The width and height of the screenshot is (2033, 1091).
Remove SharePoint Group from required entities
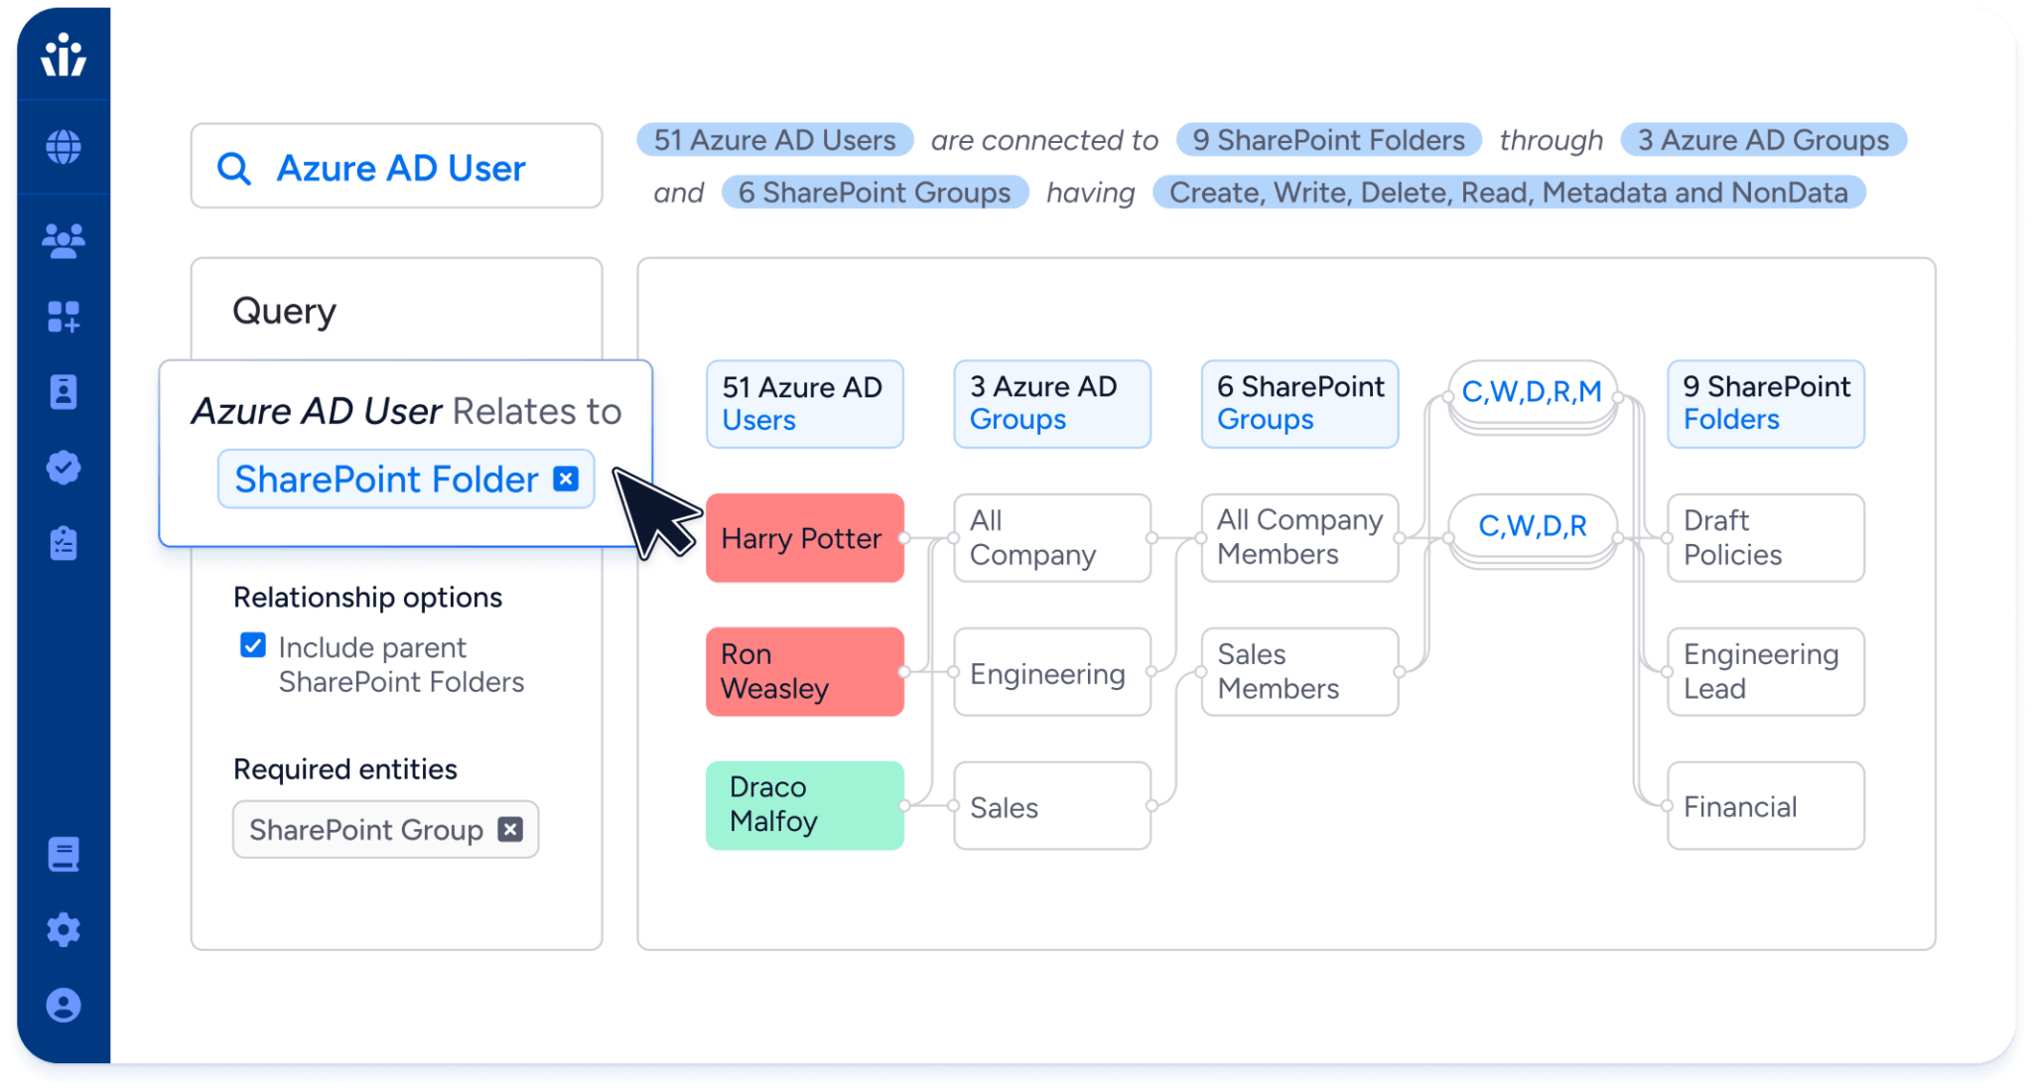coord(510,829)
